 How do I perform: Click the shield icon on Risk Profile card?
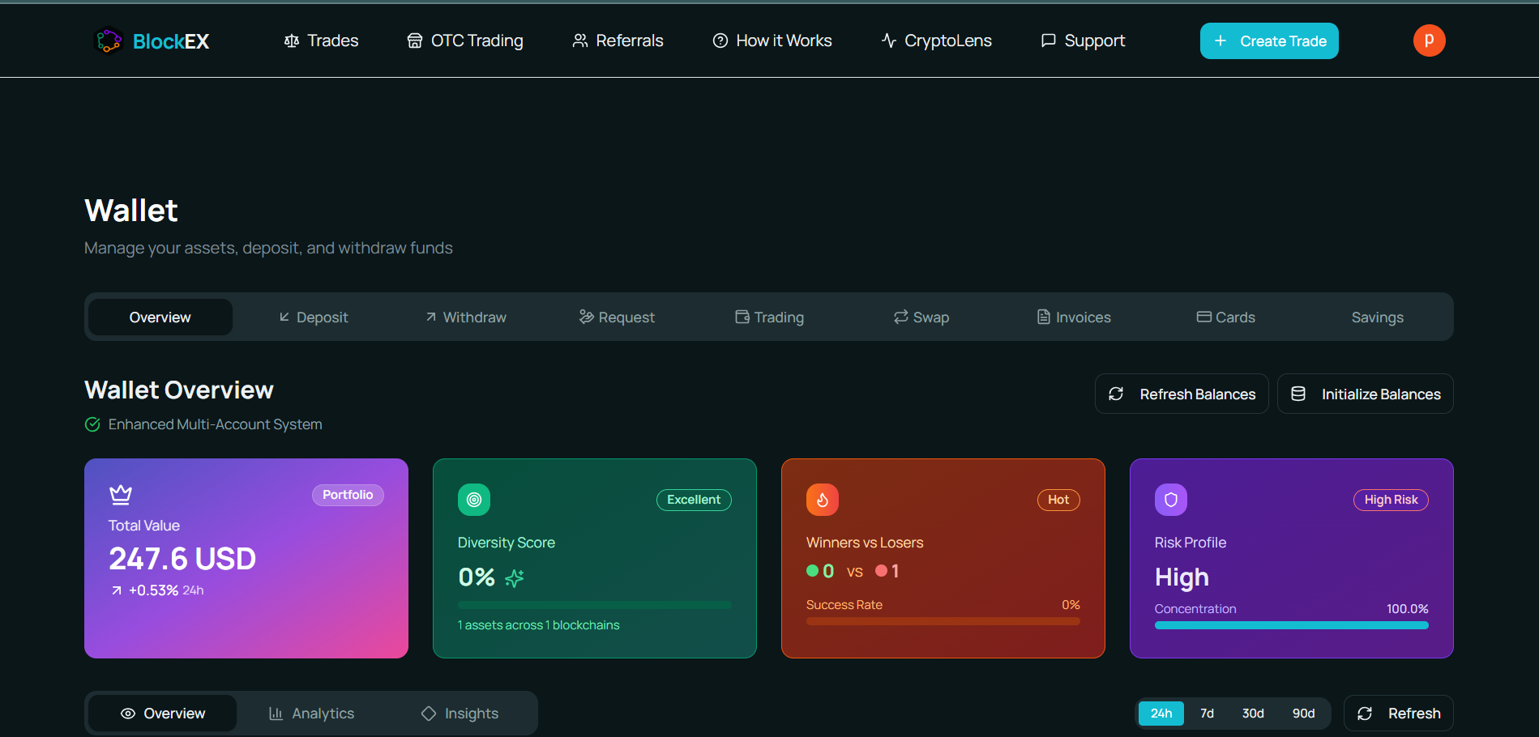[1171, 500]
